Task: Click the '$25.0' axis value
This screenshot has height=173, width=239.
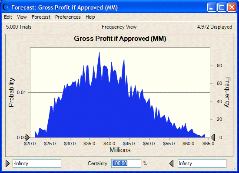Action: click(x=50, y=144)
